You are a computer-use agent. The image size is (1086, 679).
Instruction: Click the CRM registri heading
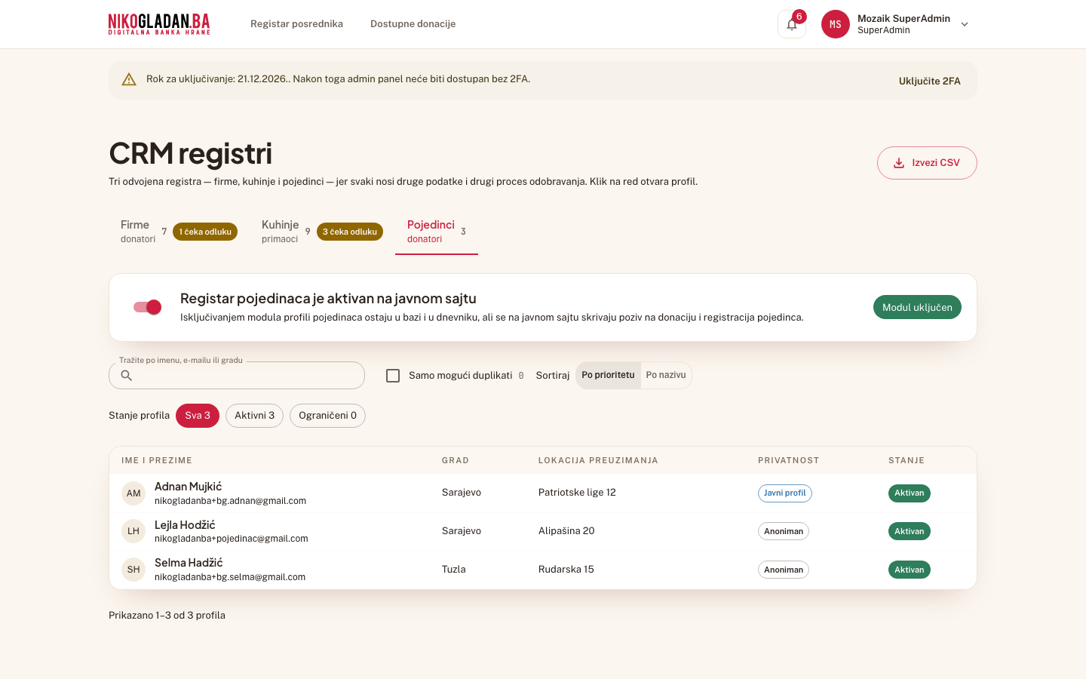[190, 153]
